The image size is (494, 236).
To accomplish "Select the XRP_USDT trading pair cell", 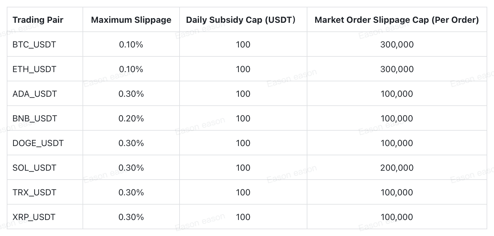I will click(34, 217).
